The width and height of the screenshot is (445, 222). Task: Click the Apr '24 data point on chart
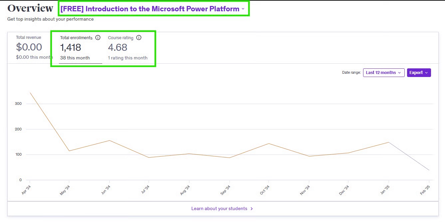click(x=30, y=93)
